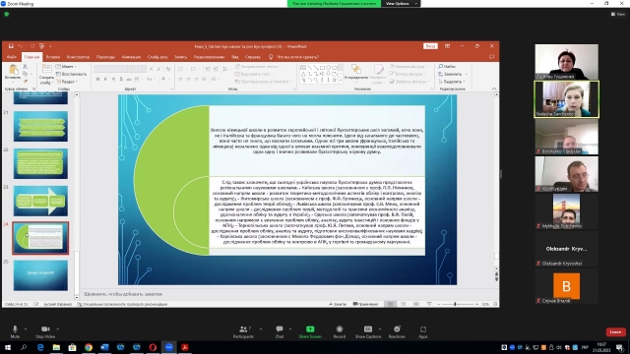Open Google Chrome from the taskbar

[89, 347]
